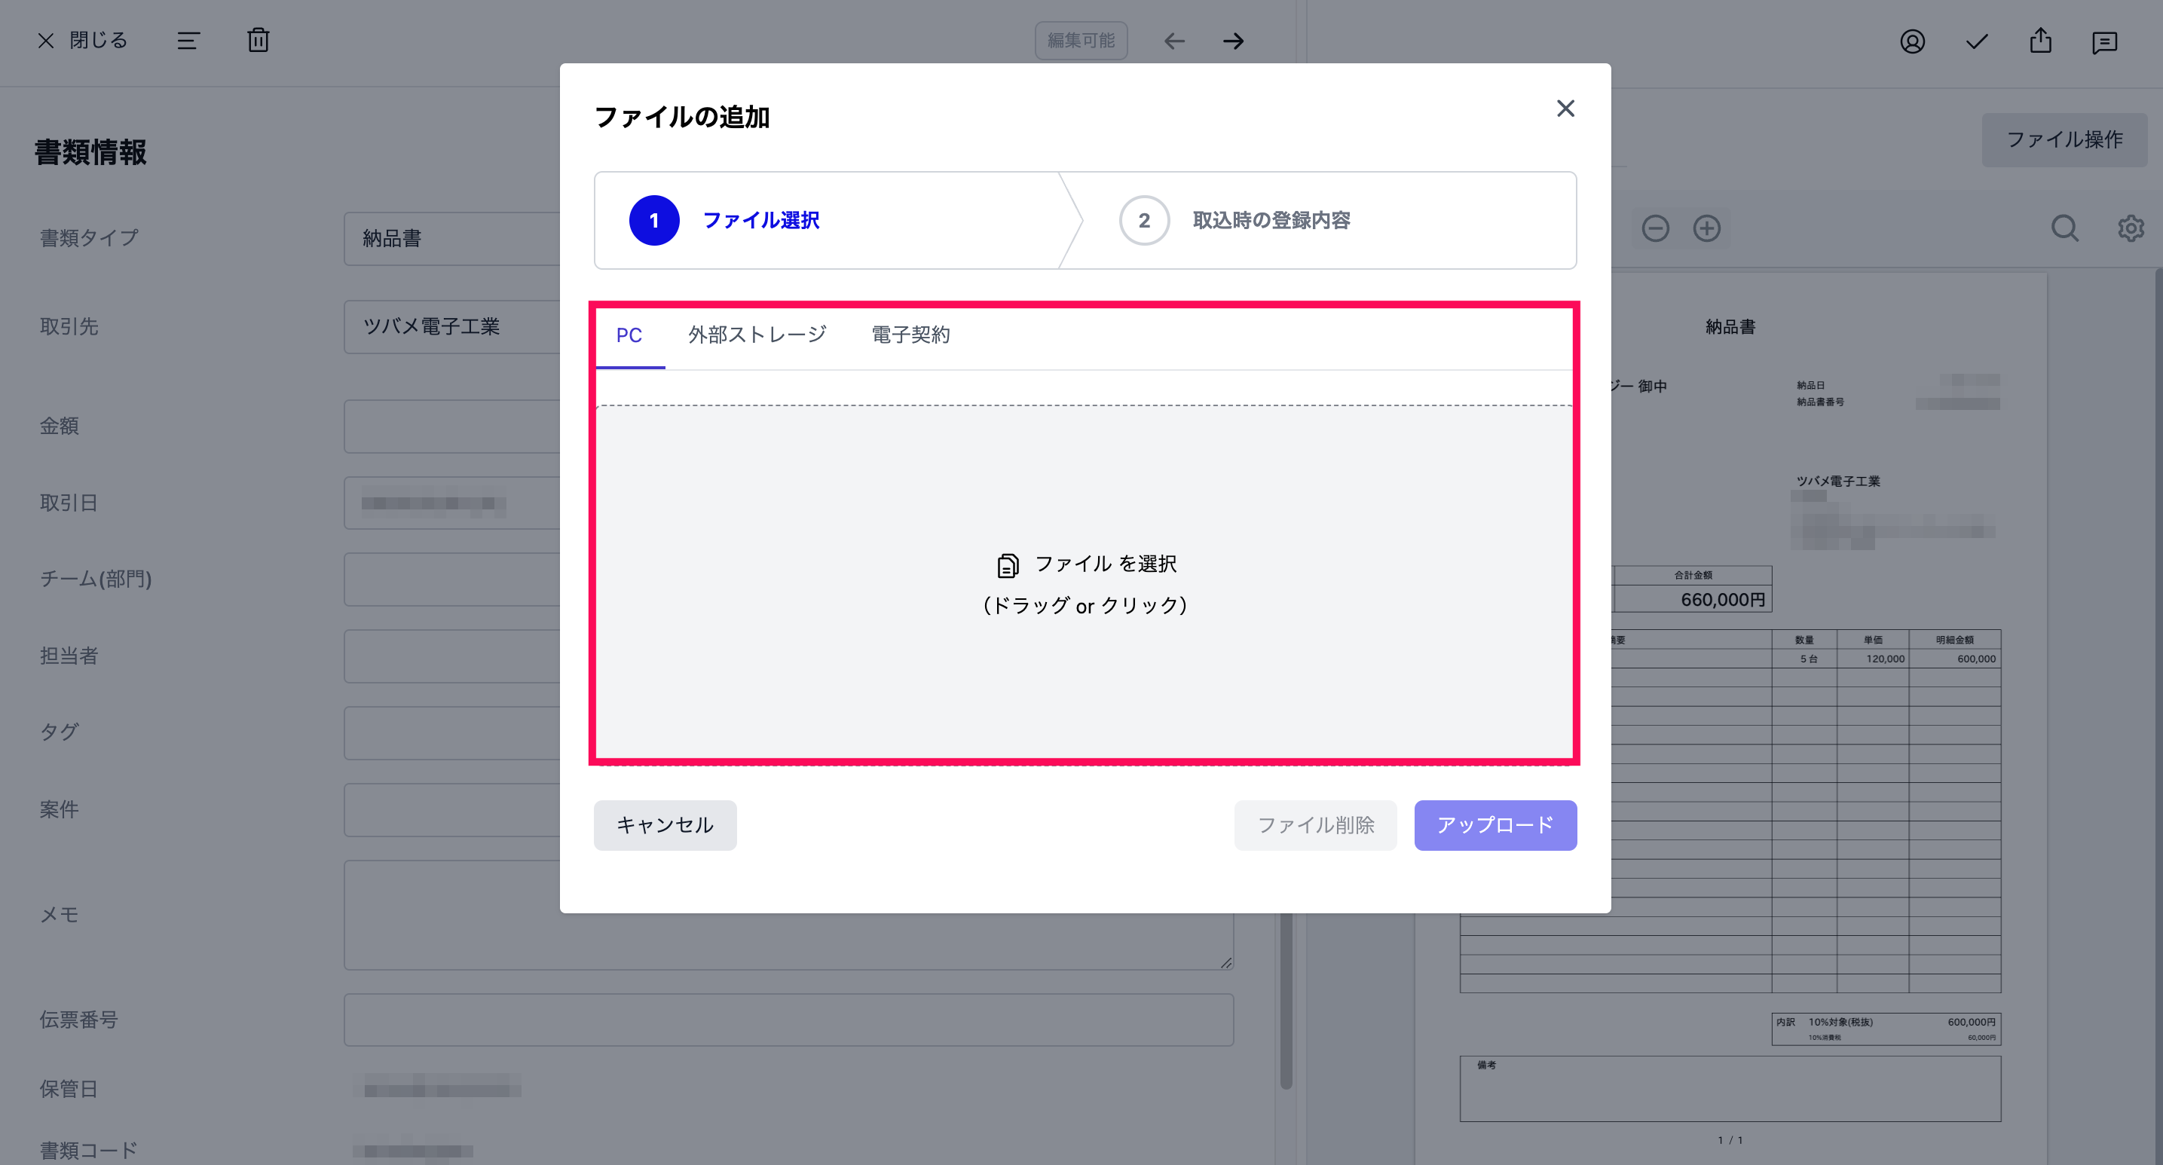This screenshot has width=2163, height=1165.
Task: Zoom out preview with minus icon
Action: (1655, 228)
